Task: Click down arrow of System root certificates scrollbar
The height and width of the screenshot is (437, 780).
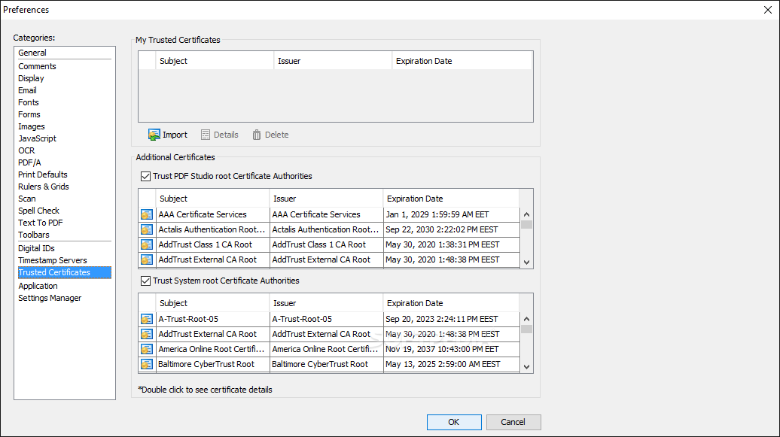Action: [526, 367]
